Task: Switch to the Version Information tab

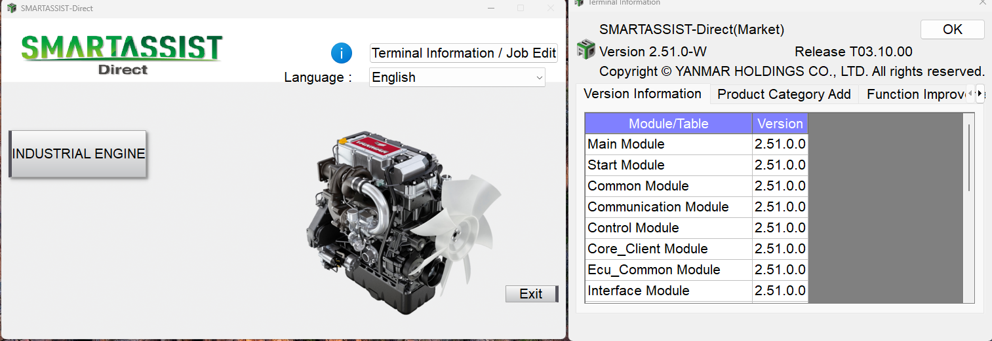Action: 643,94
